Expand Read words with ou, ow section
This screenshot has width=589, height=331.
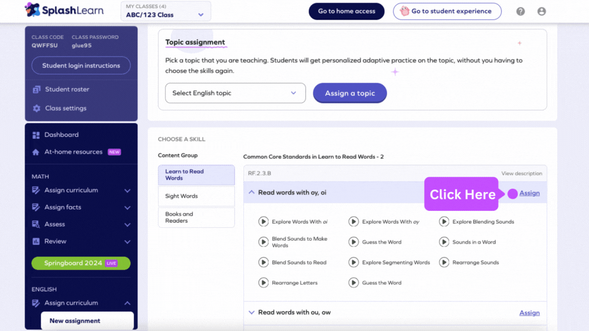(252, 313)
